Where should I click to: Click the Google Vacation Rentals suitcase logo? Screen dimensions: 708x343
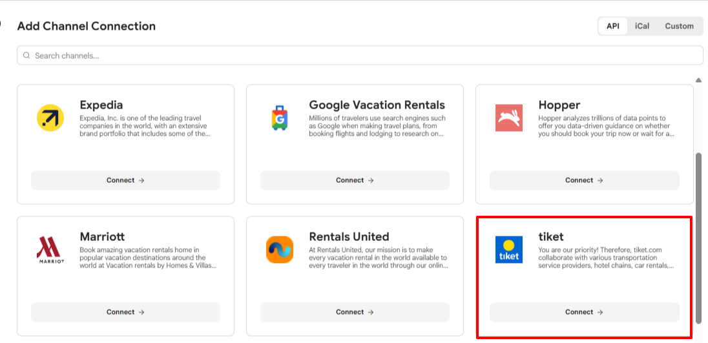[x=280, y=118]
